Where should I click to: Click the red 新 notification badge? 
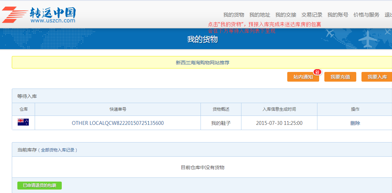[317, 72]
